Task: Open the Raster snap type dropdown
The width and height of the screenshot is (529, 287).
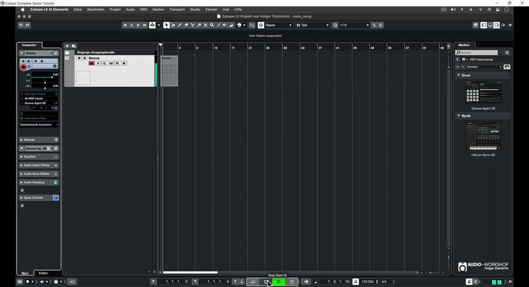Action: coord(279,25)
